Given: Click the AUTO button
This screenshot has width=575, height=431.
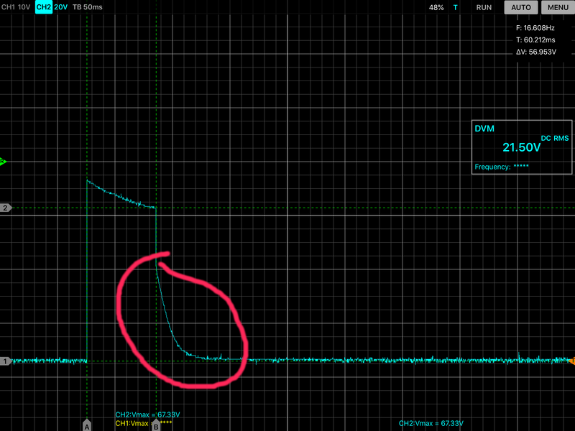Looking at the screenshot, I should 521,7.
